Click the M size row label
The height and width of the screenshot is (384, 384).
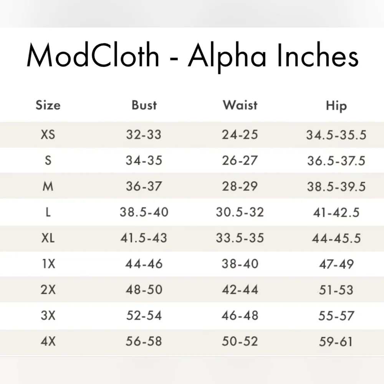[x=48, y=186]
